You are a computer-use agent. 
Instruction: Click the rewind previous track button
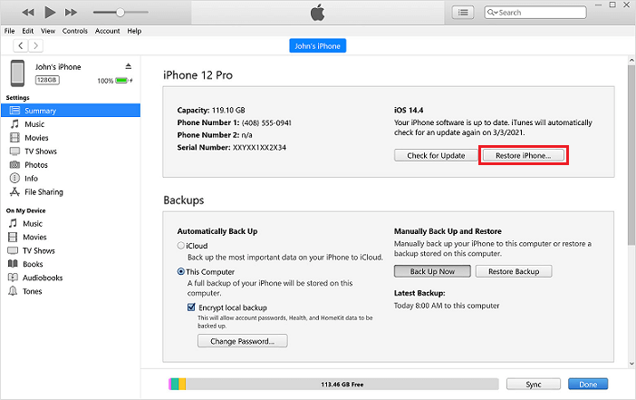click(x=27, y=13)
